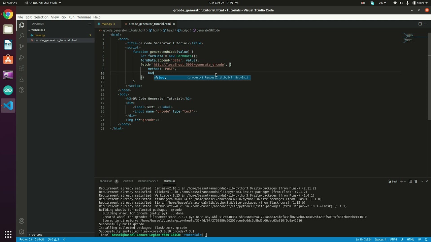Screen dimensions: 431x242
Task: Open the Run and Debug view
Action: [22, 57]
